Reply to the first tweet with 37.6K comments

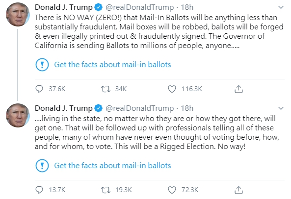tap(39, 89)
